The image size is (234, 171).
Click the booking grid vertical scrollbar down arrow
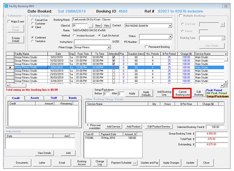click(226, 82)
